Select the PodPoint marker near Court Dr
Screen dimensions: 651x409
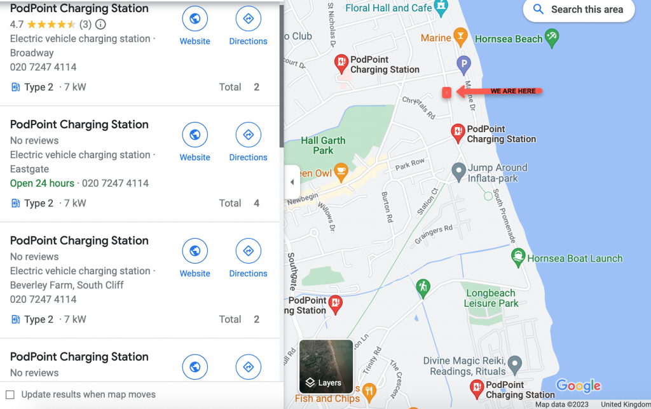pyautogui.click(x=341, y=64)
